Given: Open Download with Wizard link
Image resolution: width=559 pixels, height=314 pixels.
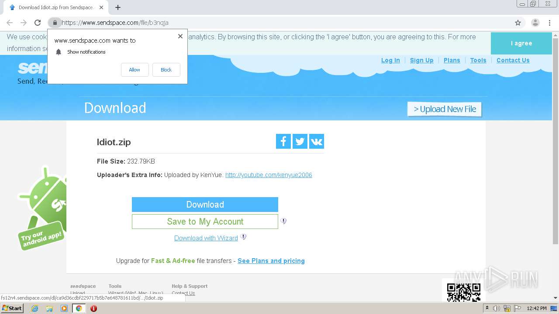Looking at the screenshot, I should point(206,238).
